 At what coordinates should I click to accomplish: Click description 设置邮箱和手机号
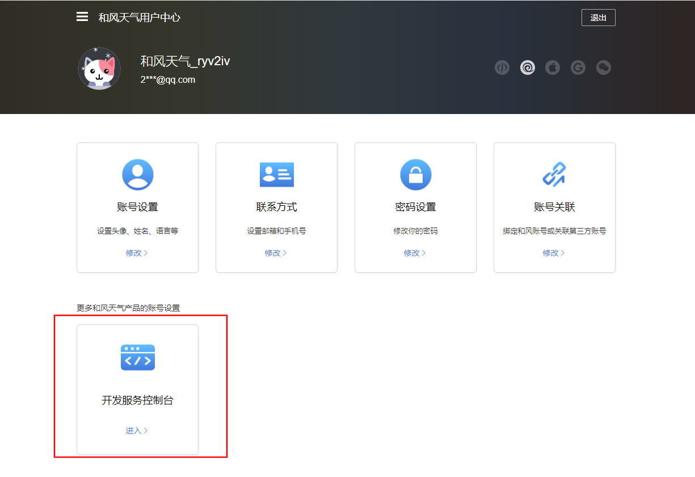(277, 231)
